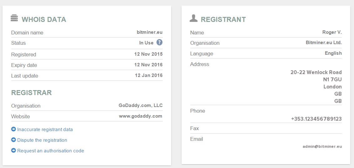Image resolution: width=354 pixels, height=168 pixels.
Task: Click arrow icon beside Request an authorisation code
Action: tap(13, 150)
